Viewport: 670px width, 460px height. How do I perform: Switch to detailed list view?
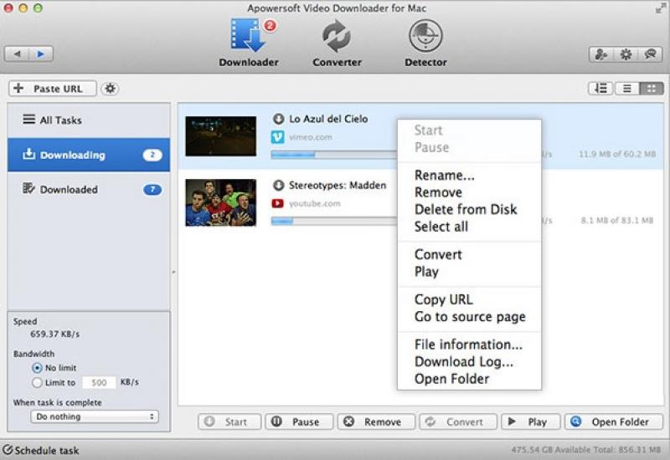point(600,89)
